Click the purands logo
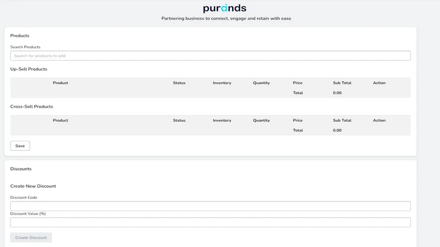 tap(224, 8)
